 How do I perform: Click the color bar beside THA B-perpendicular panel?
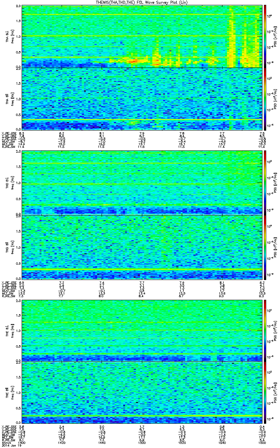coord(265,36)
